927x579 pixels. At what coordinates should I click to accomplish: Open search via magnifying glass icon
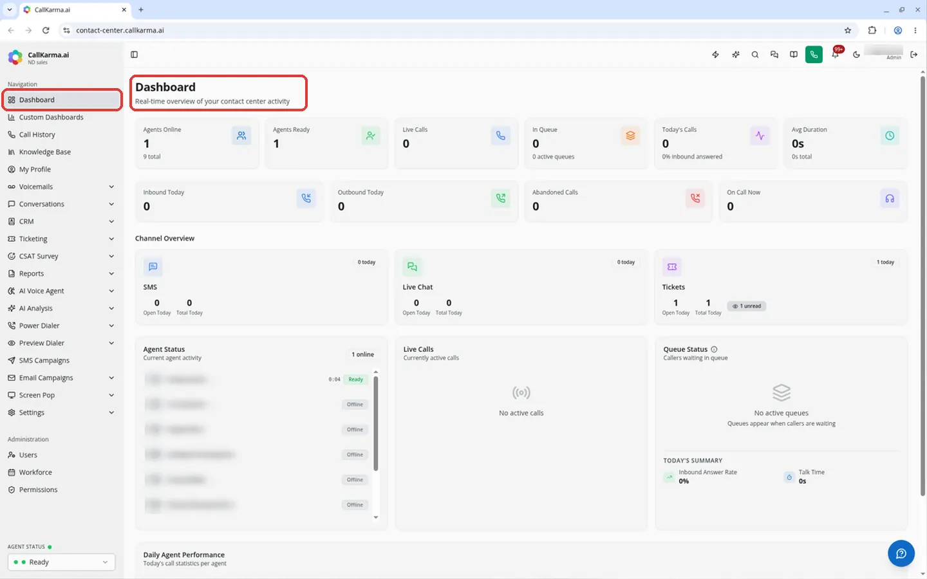755,55
